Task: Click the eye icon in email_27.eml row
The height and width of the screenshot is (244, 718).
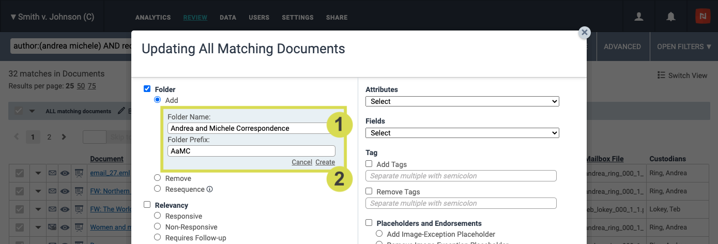Action: point(65,173)
